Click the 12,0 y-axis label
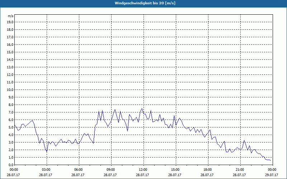 pyautogui.click(x=10, y=75)
